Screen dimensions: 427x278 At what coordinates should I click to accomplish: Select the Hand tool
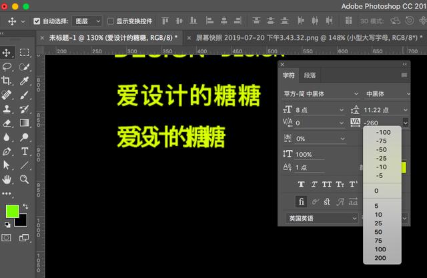7,179
